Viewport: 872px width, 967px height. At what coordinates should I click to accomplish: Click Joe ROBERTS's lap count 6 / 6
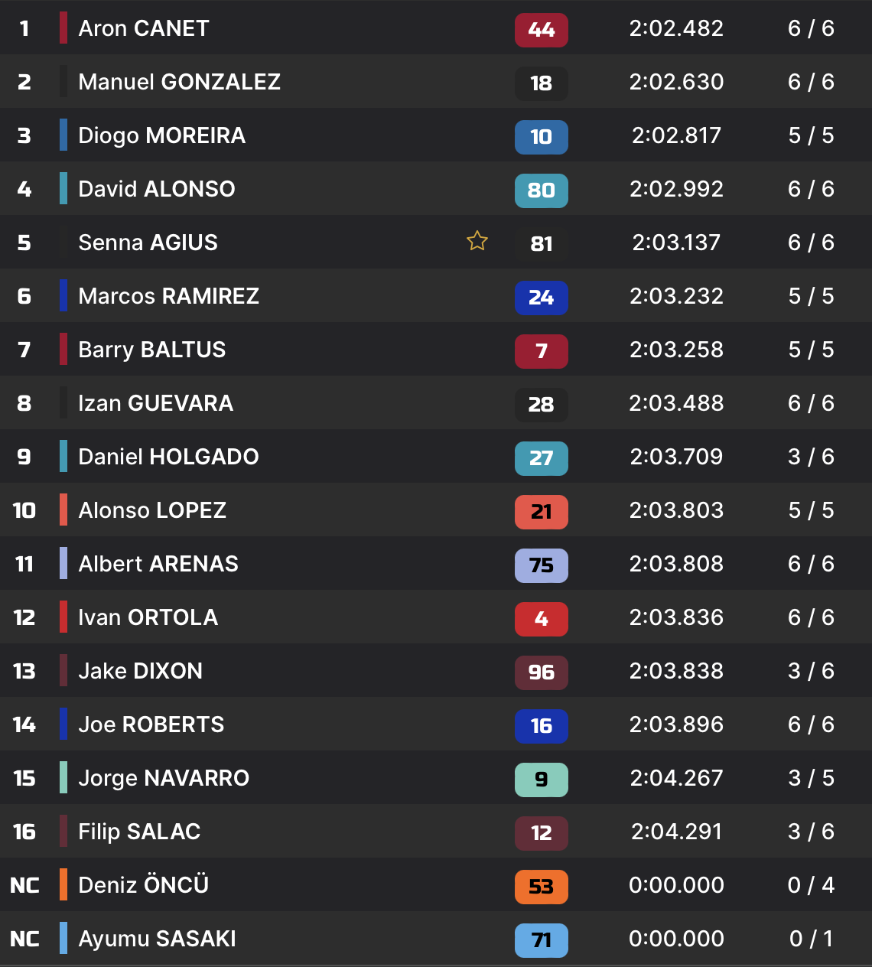coord(811,724)
